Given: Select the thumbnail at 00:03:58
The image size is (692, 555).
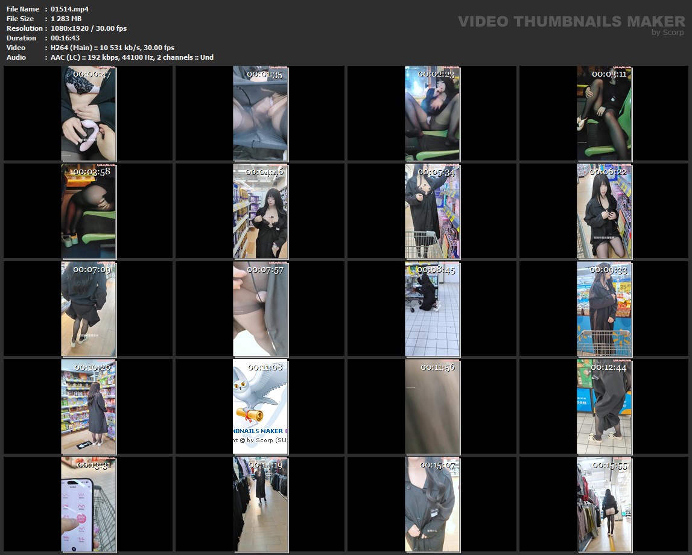Looking at the screenshot, I should (x=89, y=211).
